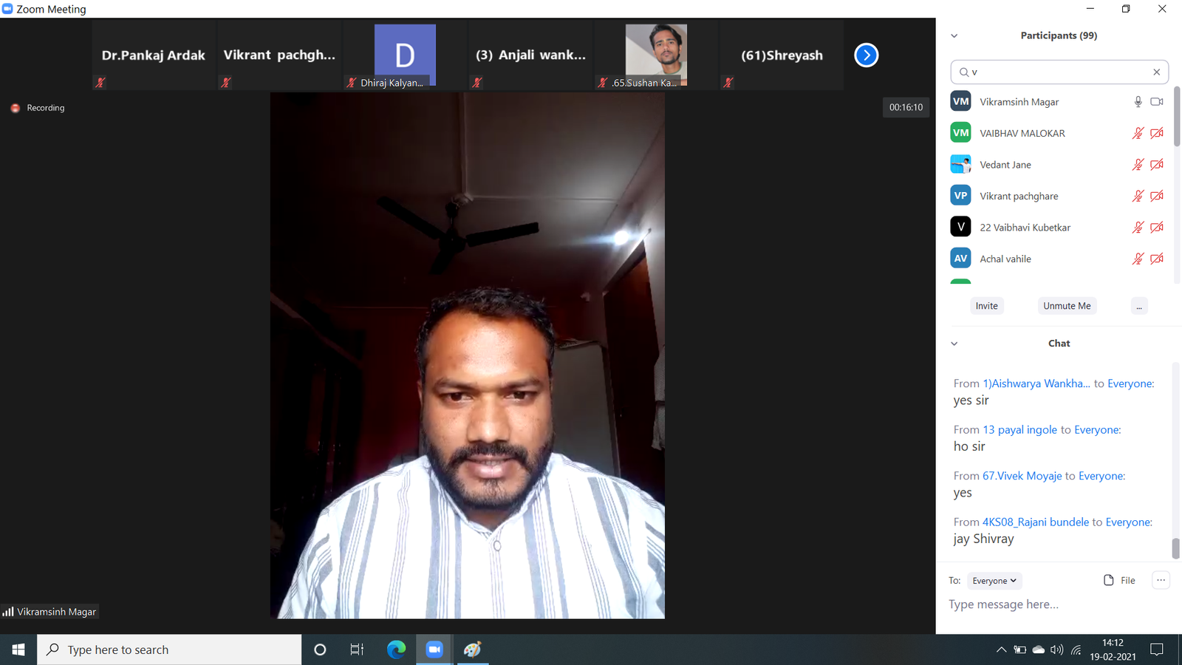Screen dimensions: 1182x665
Task: Click VAIBHAV MALOKAR's muted microphone icon
Action: (1138, 133)
